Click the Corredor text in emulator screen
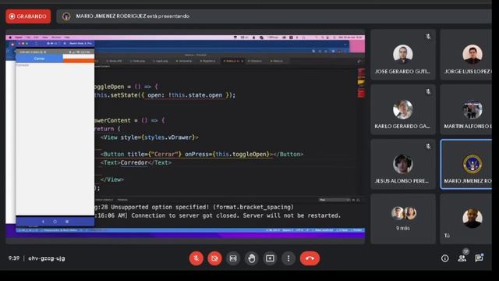The height and width of the screenshot is (281, 499). pos(23,66)
